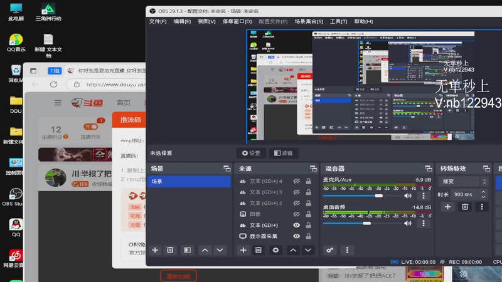Add a transition with plus in 转场特效
Image resolution: width=502 pixels, height=282 pixels.
pyautogui.click(x=447, y=207)
